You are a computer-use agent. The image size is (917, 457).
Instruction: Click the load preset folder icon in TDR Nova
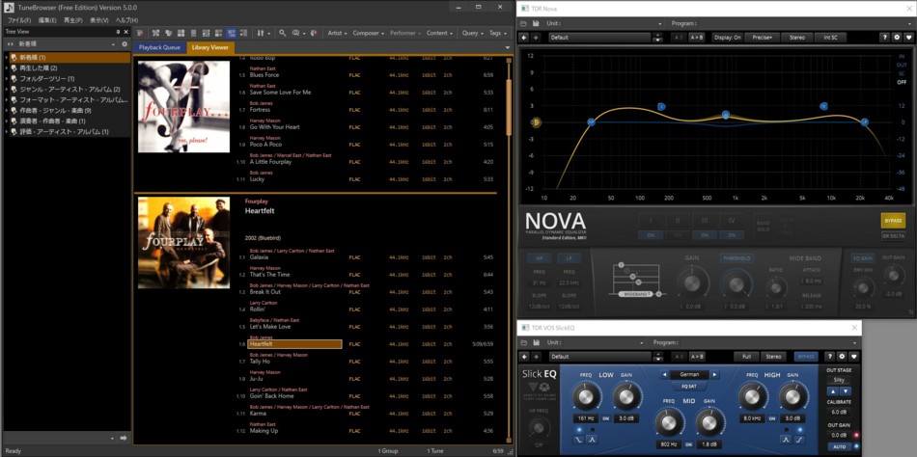point(524,23)
